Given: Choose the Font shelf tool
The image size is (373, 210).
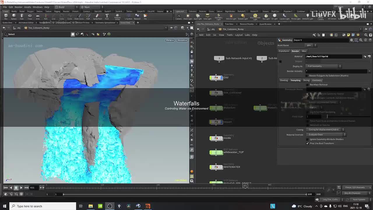Looking at the screenshot, I should tap(107, 17).
